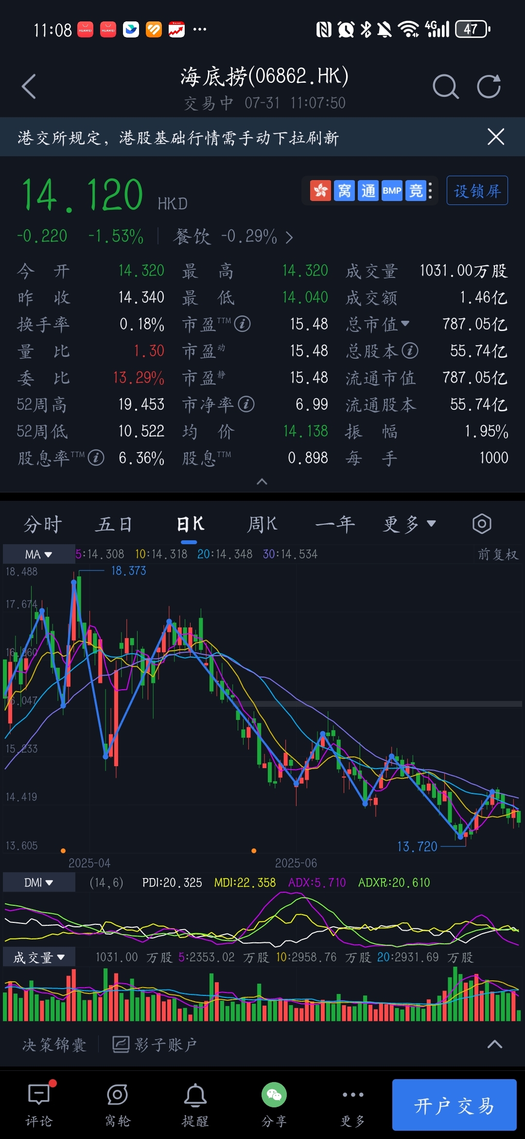The height and width of the screenshot is (1139, 525).
Task: Set a price alert via 提醒
Action: [x=195, y=1105]
